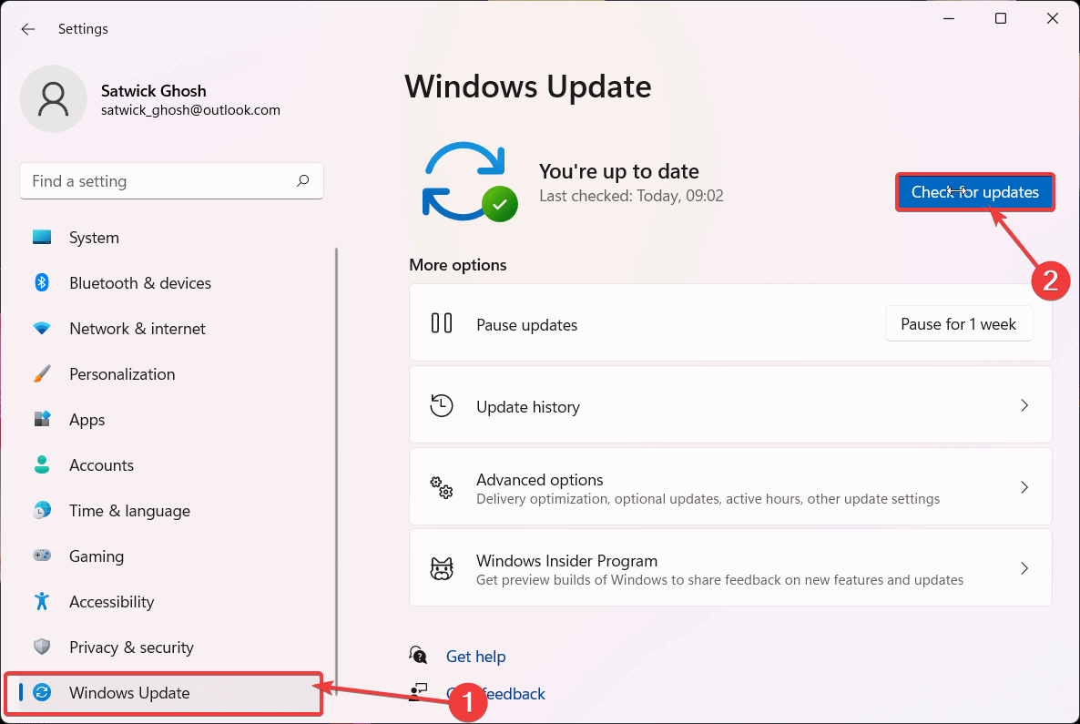Open Time & language settings
The height and width of the screenshot is (724, 1080).
171,511
